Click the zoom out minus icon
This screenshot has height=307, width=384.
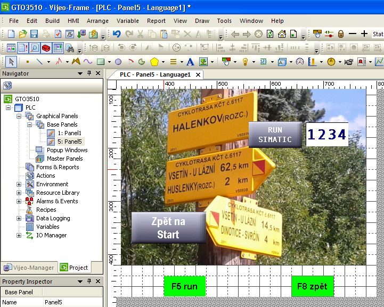coord(353,34)
